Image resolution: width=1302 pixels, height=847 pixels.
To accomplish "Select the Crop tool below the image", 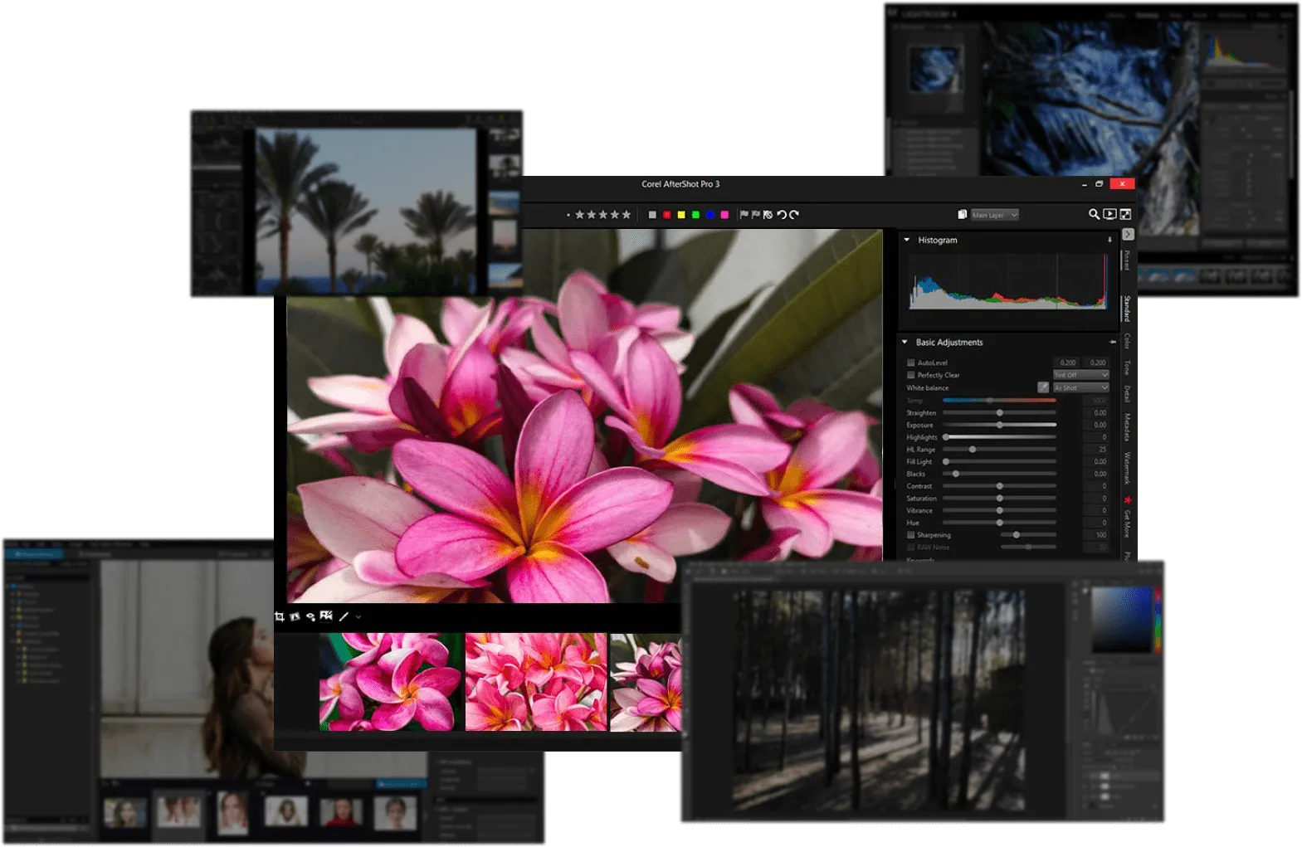I will pos(280,616).
